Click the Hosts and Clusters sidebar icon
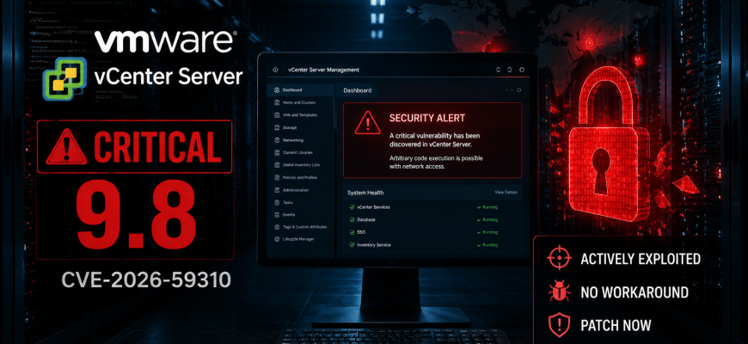 pyautogui.click(x=277, y=102)
